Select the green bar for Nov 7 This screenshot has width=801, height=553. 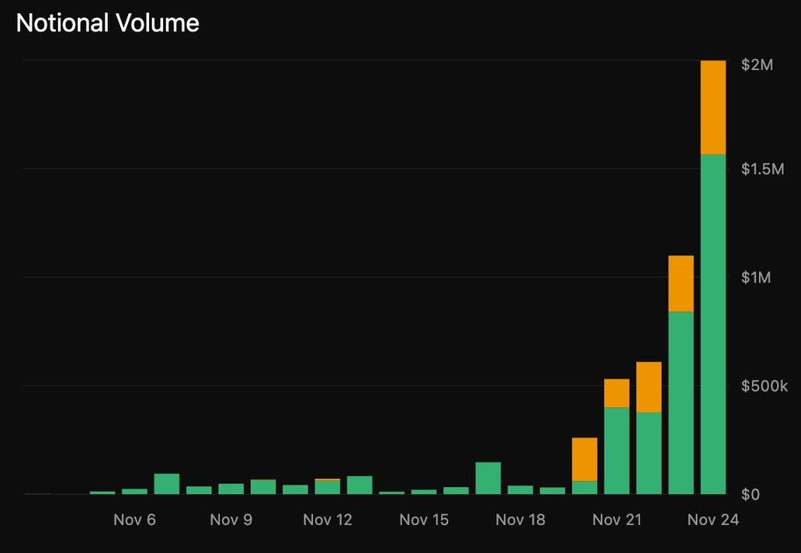(x=167, y=483)
